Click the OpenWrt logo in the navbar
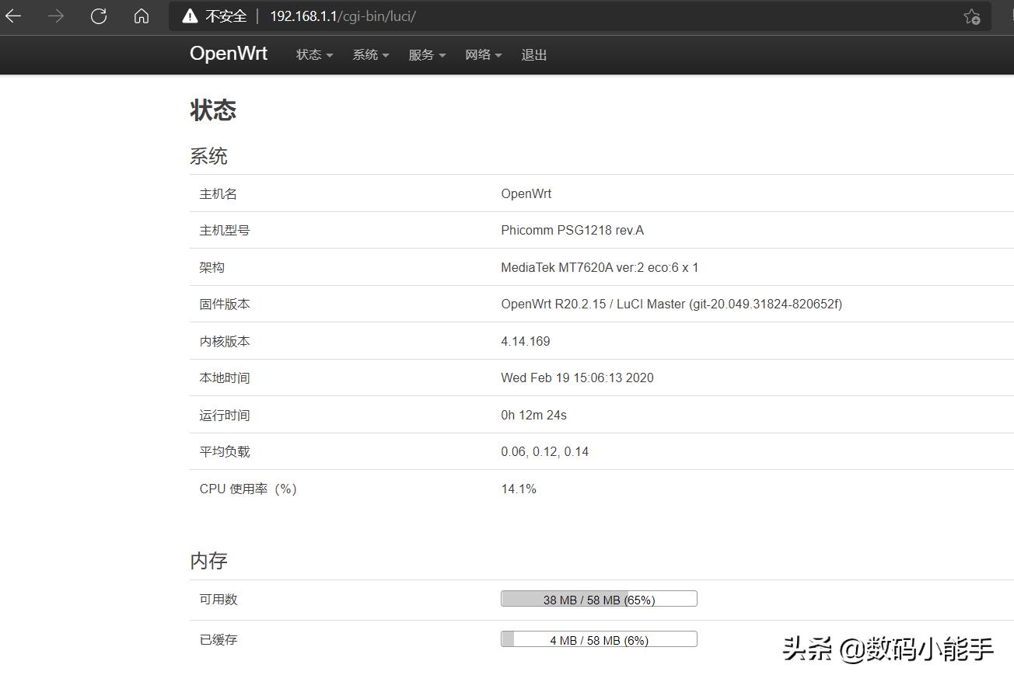Screen dimensions: 1014x682 click(228, 54)
